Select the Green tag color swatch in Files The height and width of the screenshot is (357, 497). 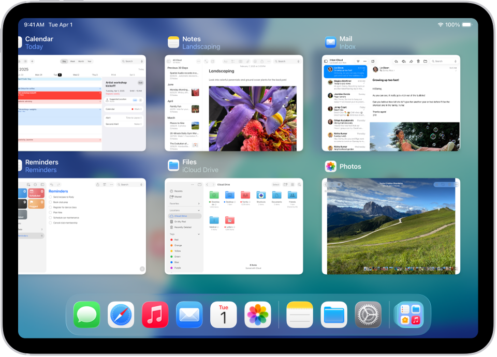pos(171,257)
